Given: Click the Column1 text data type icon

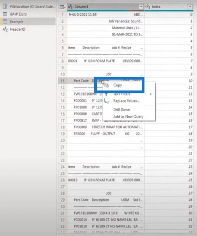Looking at the screenshot, I should click(70, 7).
